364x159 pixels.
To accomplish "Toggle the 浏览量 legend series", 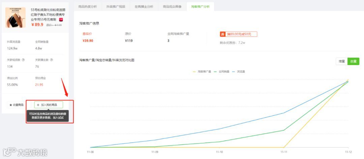I will (x=238, y=72).
